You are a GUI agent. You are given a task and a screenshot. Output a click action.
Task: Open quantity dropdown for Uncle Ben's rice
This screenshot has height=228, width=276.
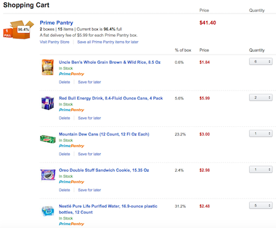point(261,61)
